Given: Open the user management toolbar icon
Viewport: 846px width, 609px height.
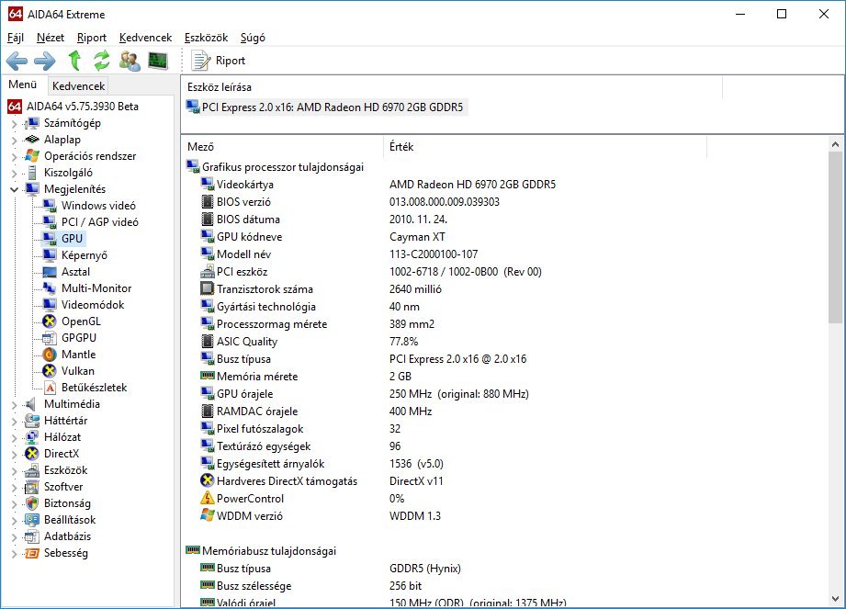Looking at the screenshot, I should click(130, 61).
